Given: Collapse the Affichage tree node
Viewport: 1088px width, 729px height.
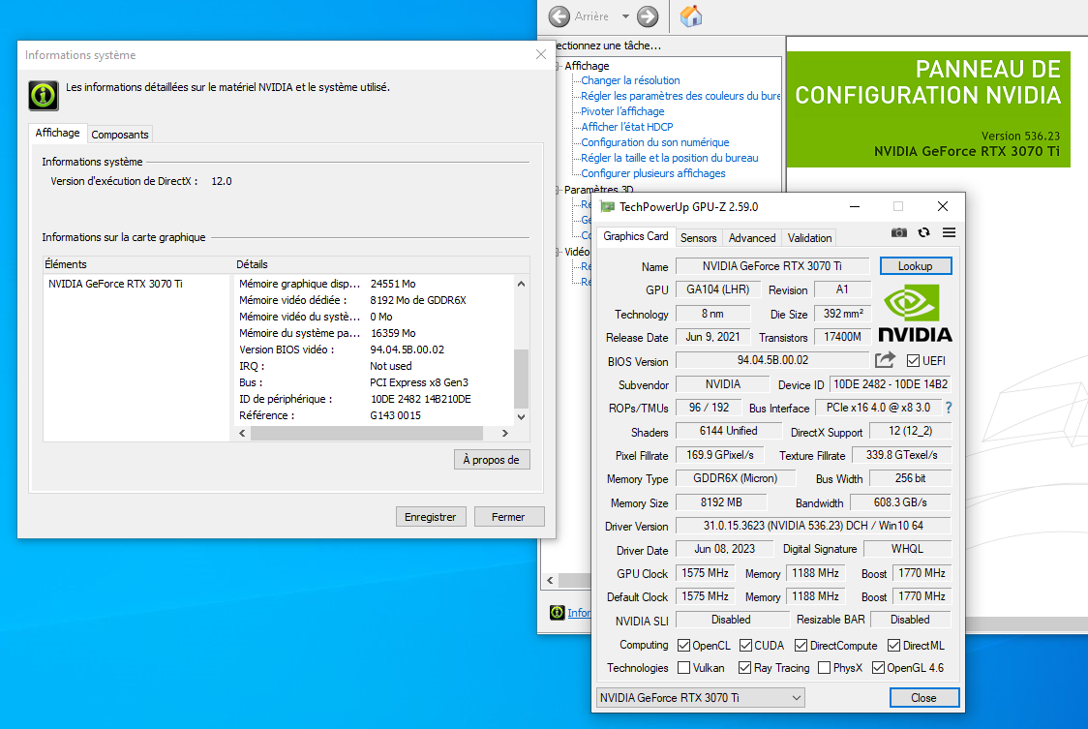Looking at the screenshot, I should (559, 66).
